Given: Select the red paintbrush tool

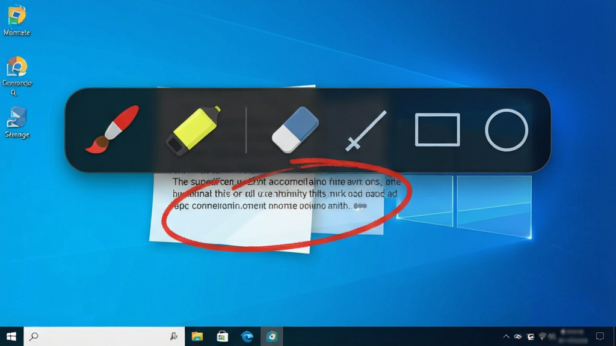Looking at the screenshot, I should tap(112, 129).
